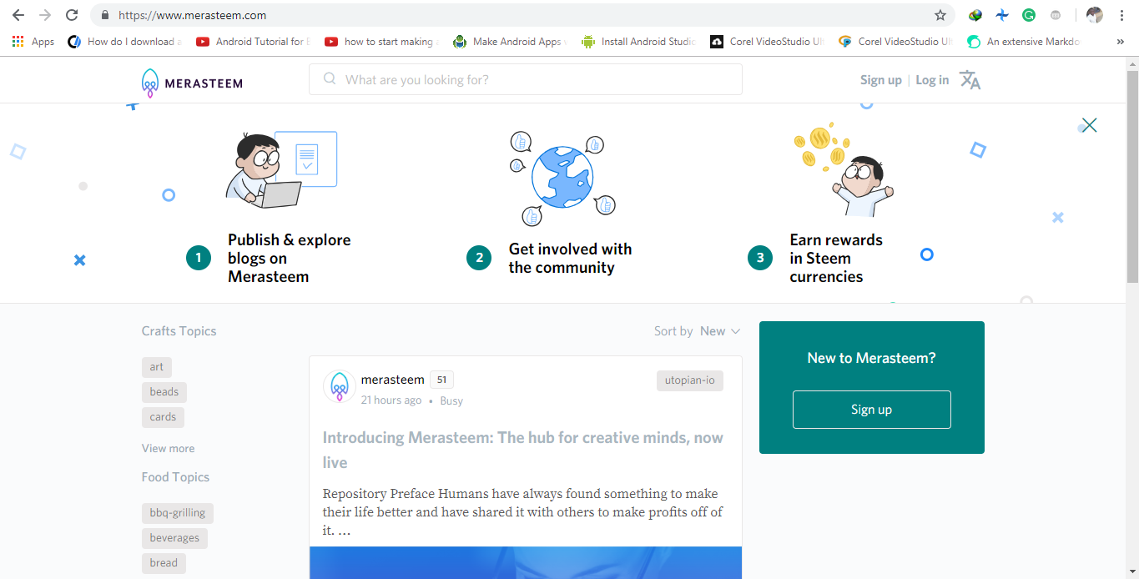Select the bbq-grilling topic tag
The height and width of the screenshot is (579, 1139).
click(178, 513)
